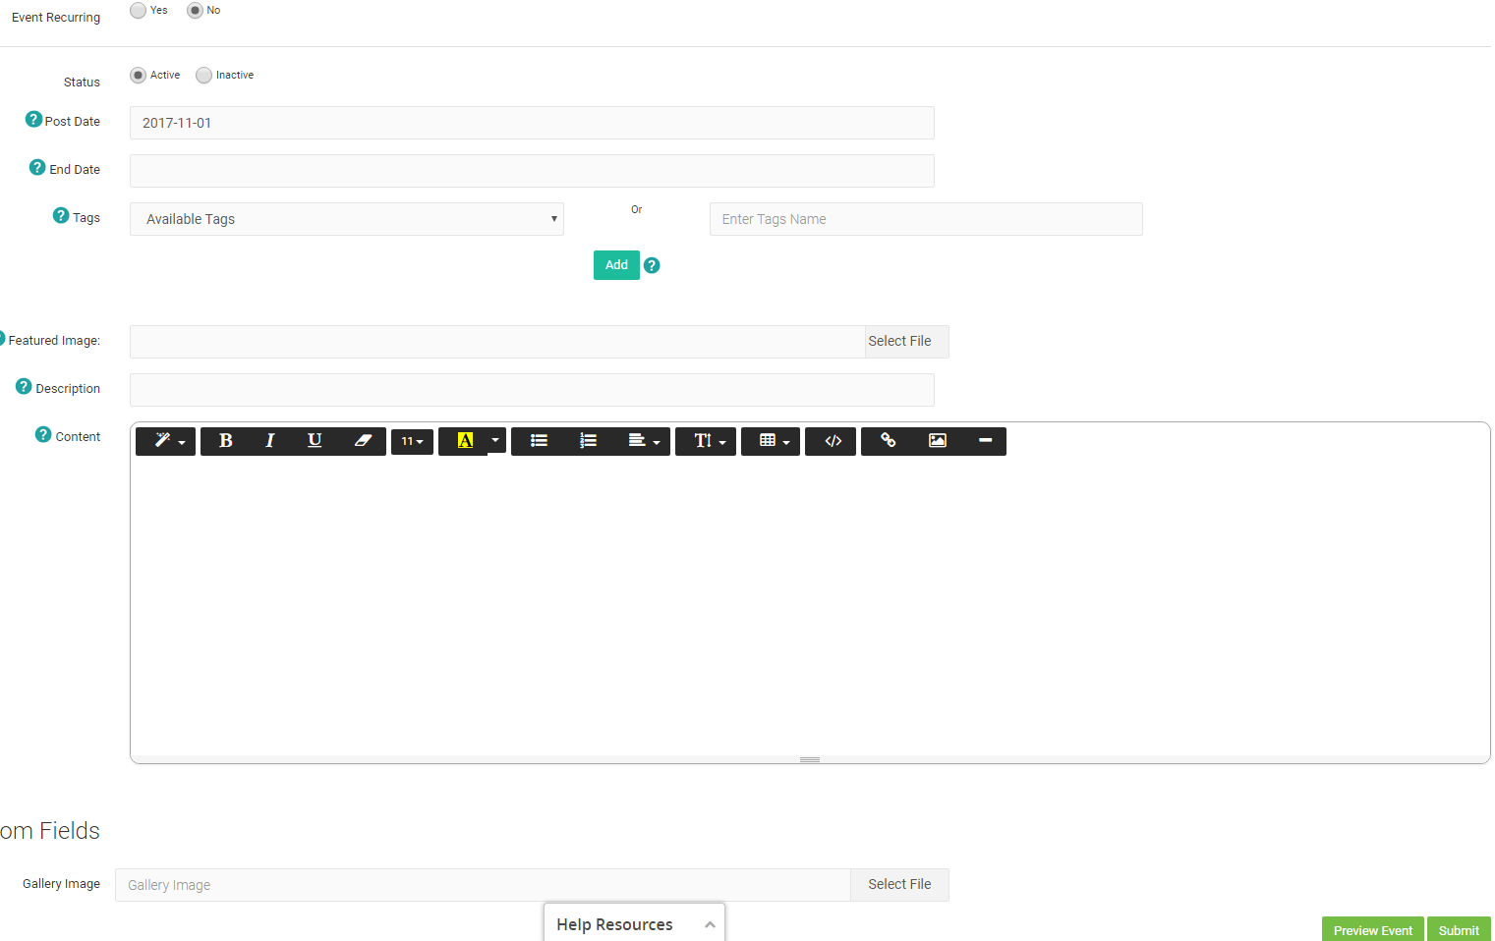The image size is (1495, 941).
Task: Show help for Tags field
Action: tap(61, 215)
